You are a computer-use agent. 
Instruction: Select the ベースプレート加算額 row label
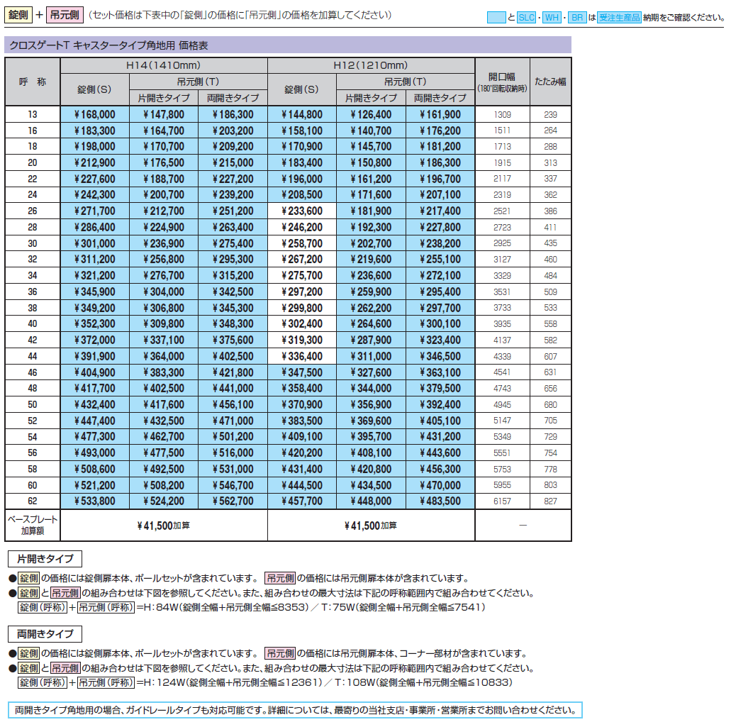pos(32,526)
